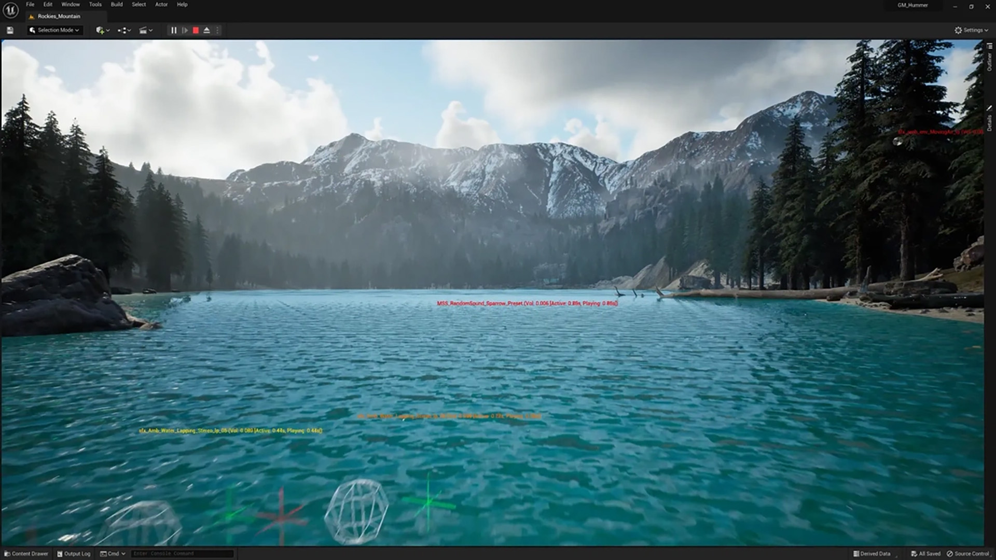Viewport: 996px width, 560px height.
Task: Click the Frame Skip playback icon
Action: coord(185,30)
